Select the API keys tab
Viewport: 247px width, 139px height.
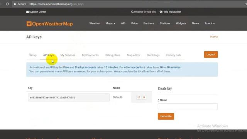coord(48,55)
